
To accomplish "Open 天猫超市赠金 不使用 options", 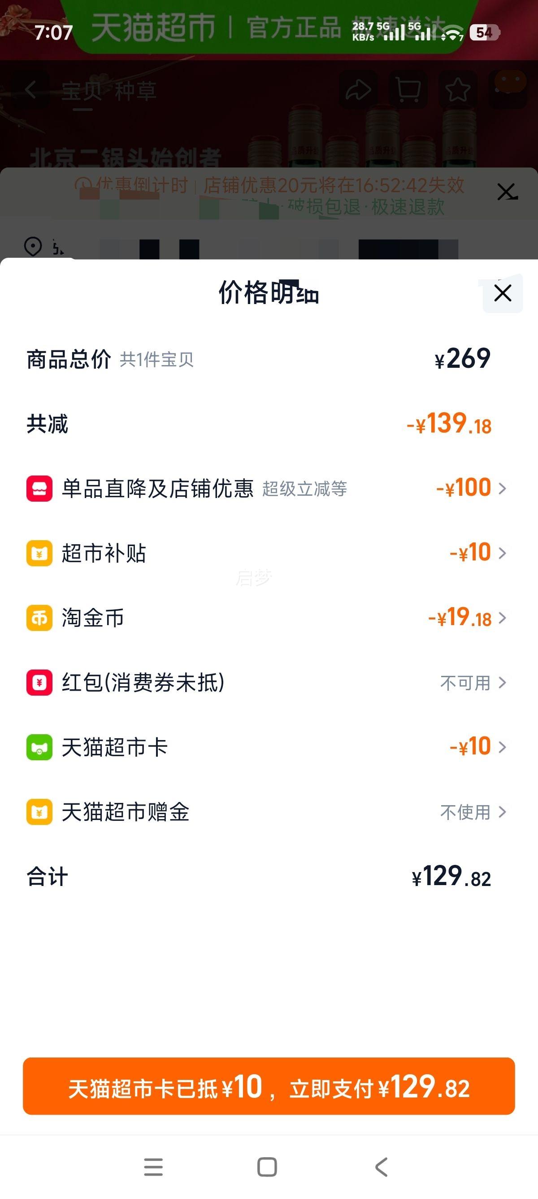I will pos(473,812).
